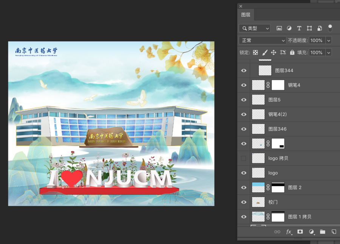Select the 图层 2 blue layer thumbnail

(258, 187)
